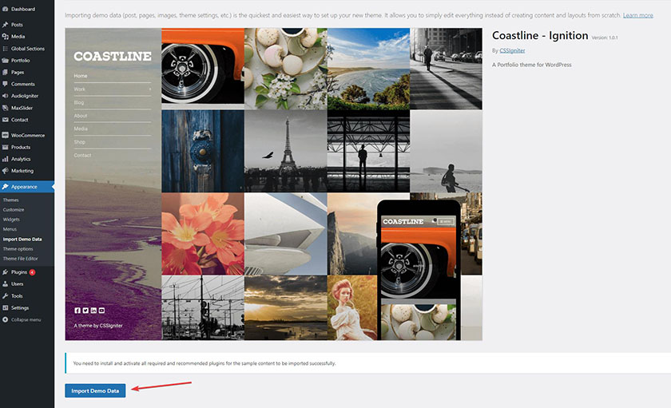Click 'A Portfolio theme for WordPress' description
Screen dimensions: 671x408
[x=531, y=65]
